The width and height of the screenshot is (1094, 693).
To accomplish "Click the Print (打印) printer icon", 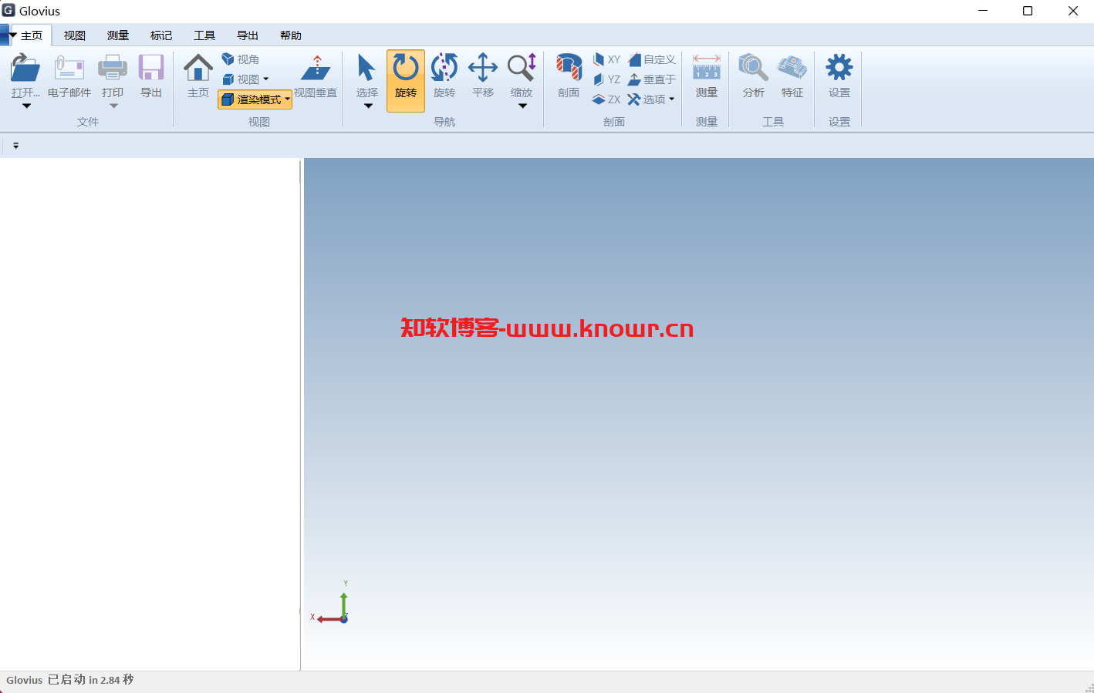I will (113, 68).
